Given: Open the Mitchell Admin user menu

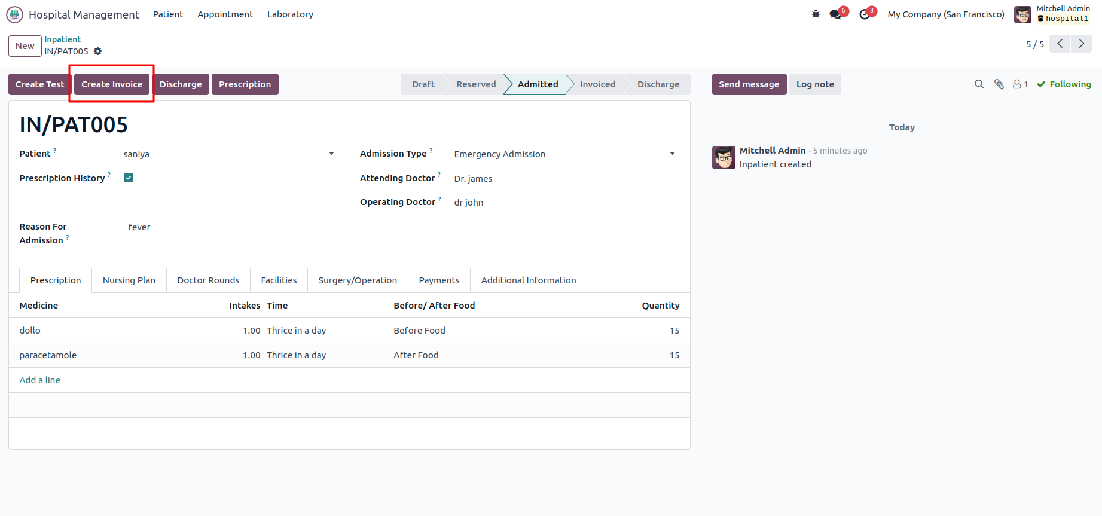Looking at the screenshot, I should click(1052, 14).
